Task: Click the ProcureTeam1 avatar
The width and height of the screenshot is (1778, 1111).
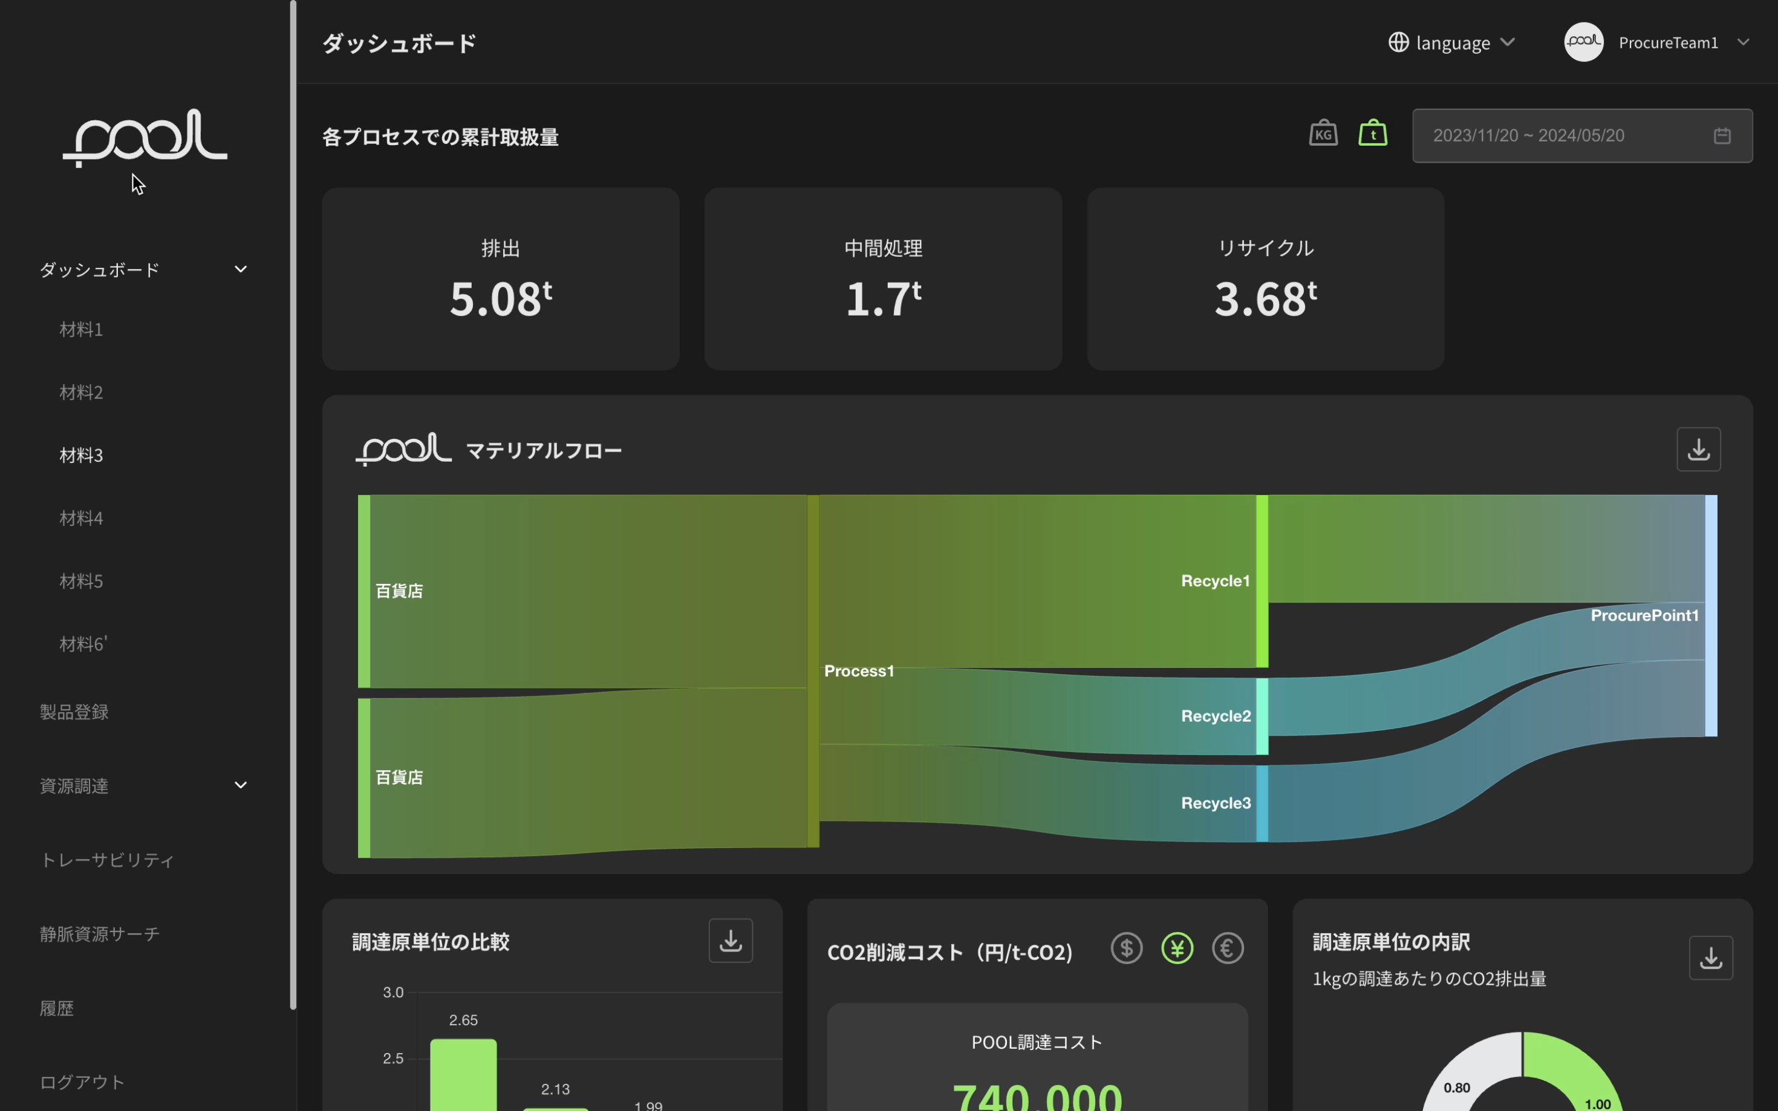Action: click(1583, 42)
